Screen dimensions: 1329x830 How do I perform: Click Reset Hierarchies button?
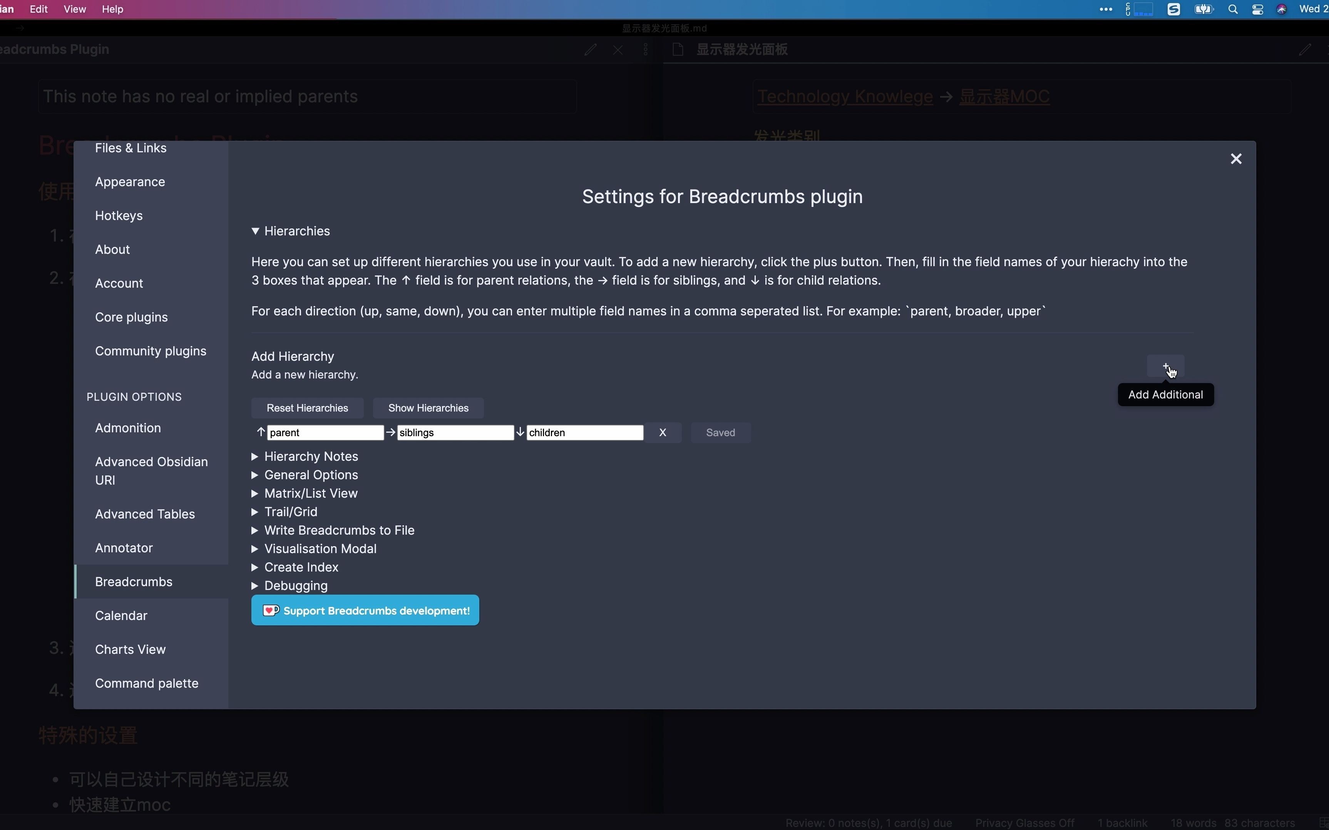pyautogui.click(x=307, y=408)
